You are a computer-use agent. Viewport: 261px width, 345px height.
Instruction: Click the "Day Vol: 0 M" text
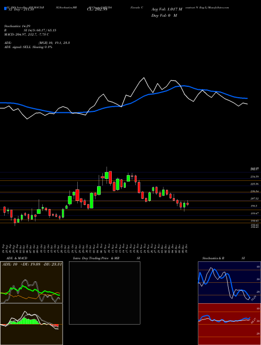point(164,16)
